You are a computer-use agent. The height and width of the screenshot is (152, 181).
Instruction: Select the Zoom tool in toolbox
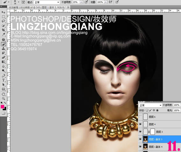click(4, 99)
